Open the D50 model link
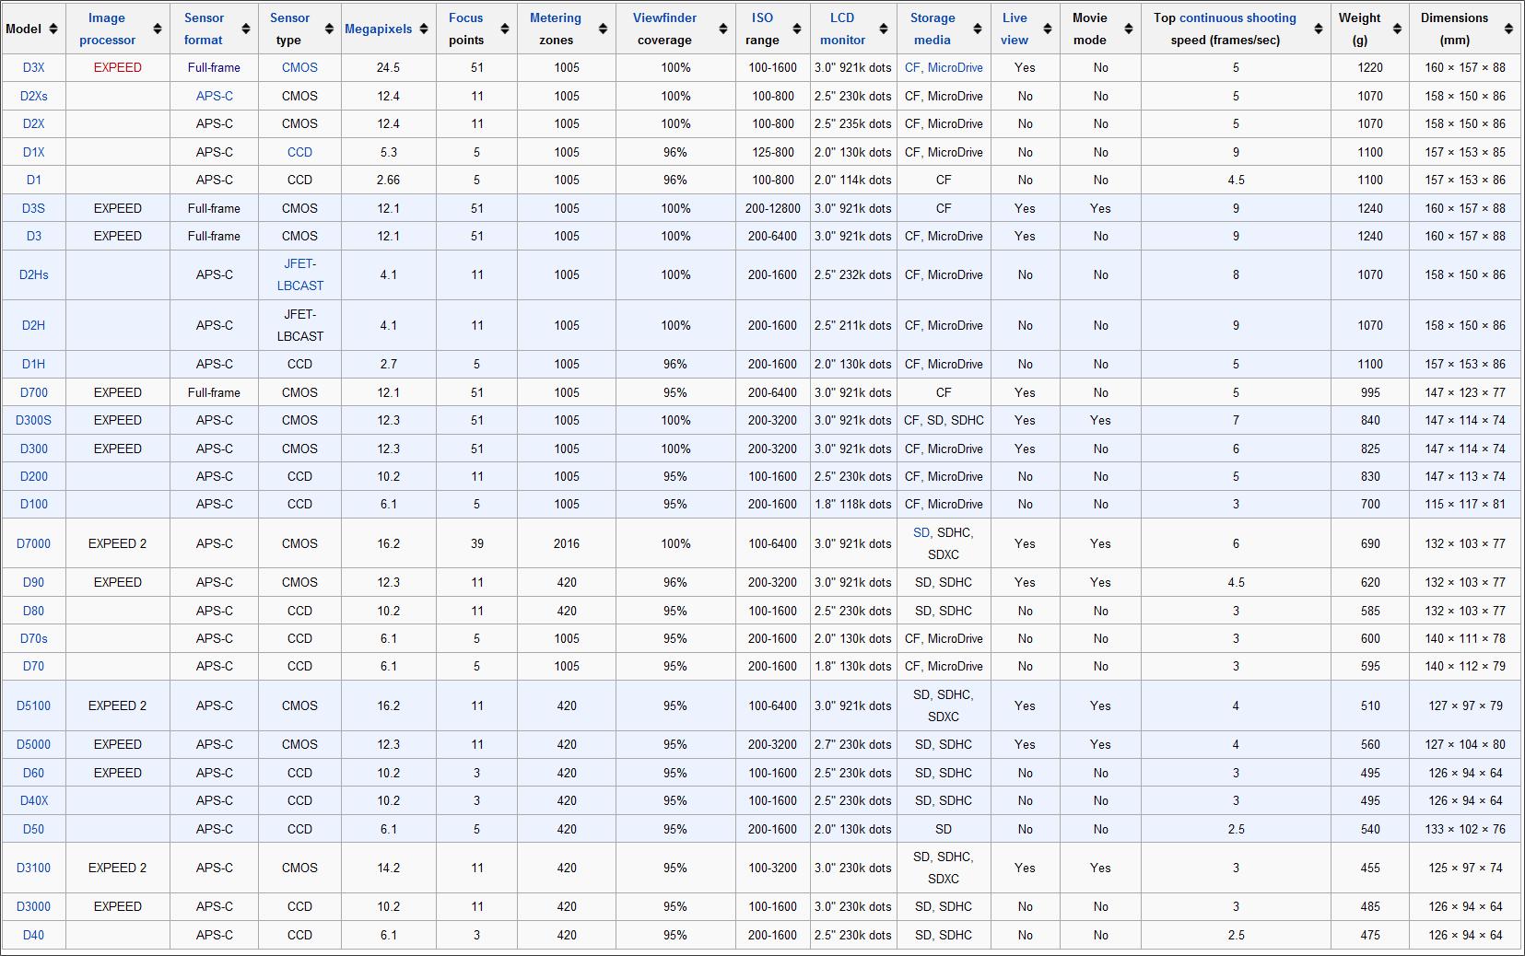Viewport: 1525px width, 956px height. click(x=33, y=829)
